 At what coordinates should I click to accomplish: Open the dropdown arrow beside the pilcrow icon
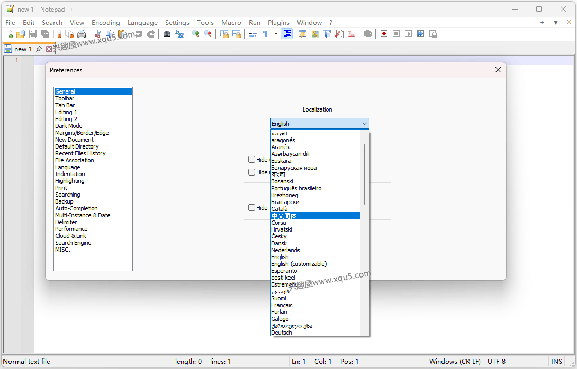(276, 34)
